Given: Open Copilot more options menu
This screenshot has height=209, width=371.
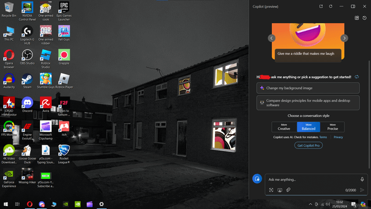Looking at the screenshot, I should 341,6.
